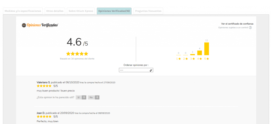Click the 2 star label under chart
The image size is (271, 124).
click(186, 59)
